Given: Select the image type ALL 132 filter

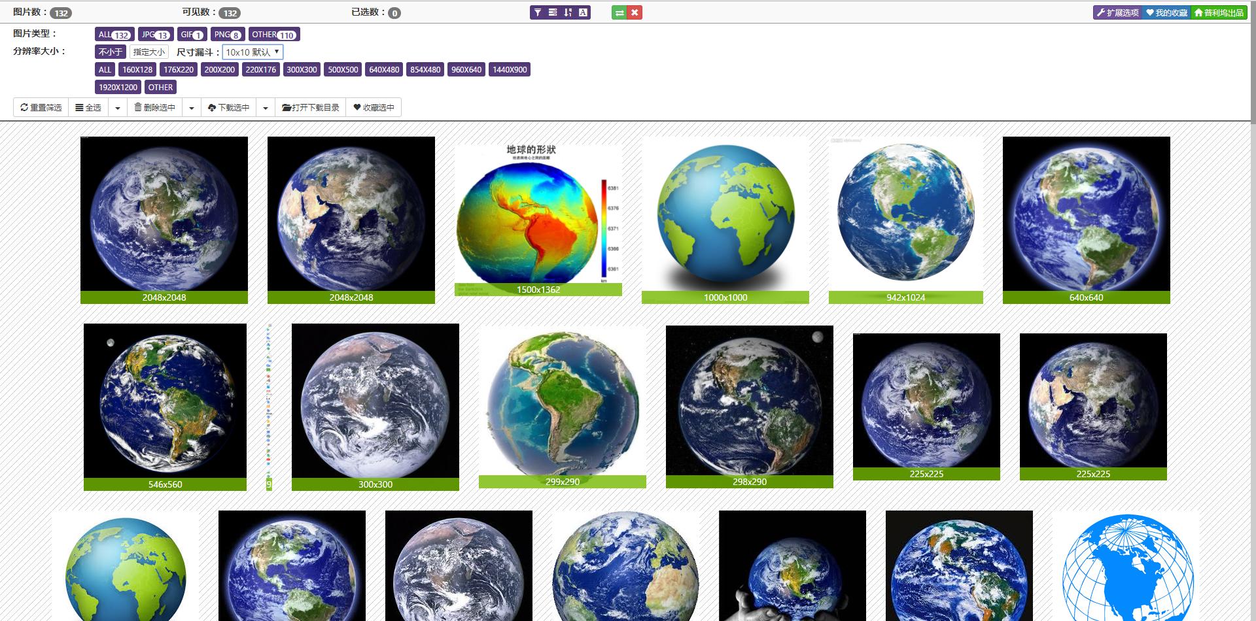Looking at the screenshot, I should (x=114, y=35).
